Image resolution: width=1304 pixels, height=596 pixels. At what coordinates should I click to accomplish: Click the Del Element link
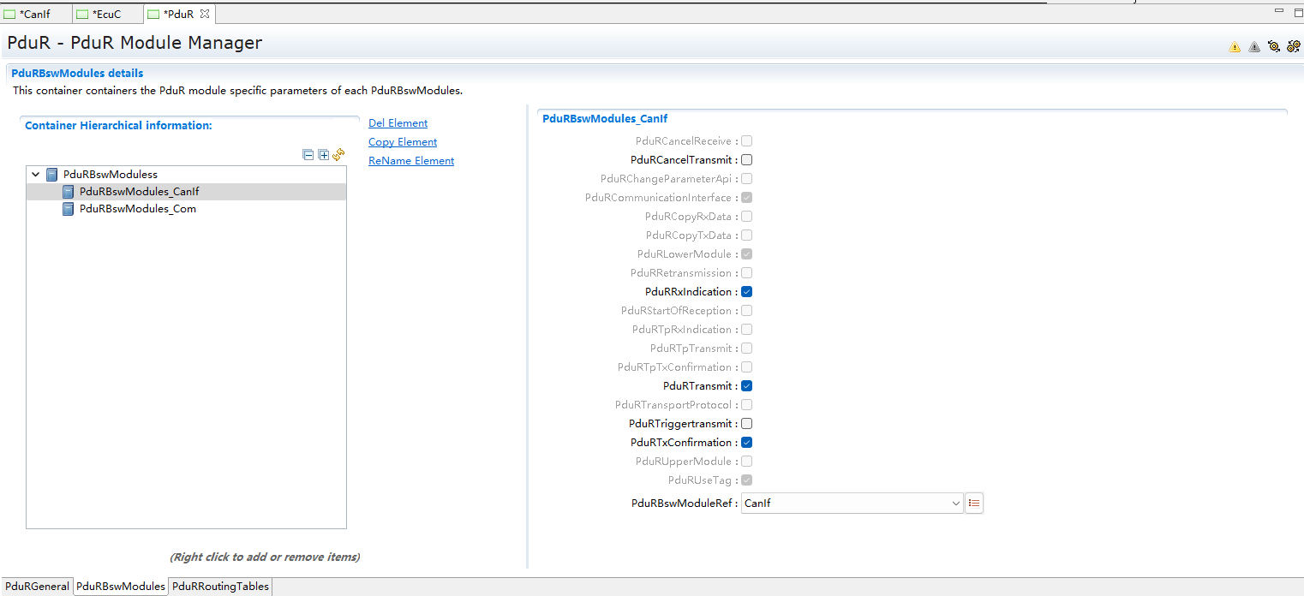(398, 123)
